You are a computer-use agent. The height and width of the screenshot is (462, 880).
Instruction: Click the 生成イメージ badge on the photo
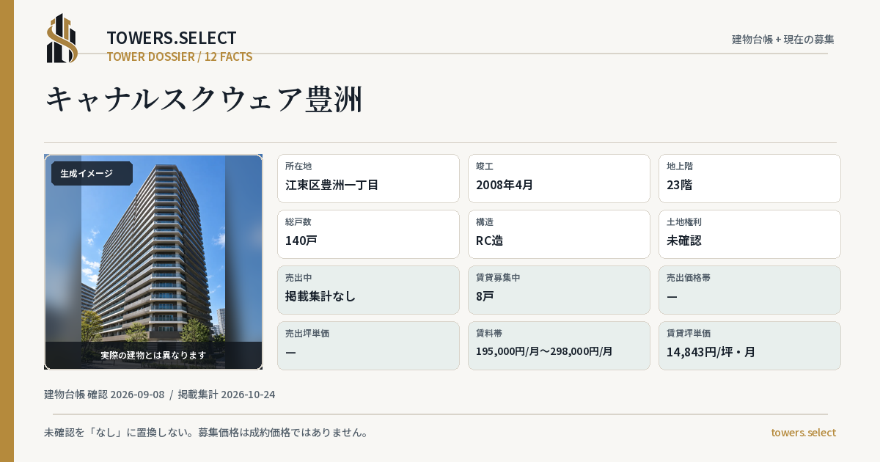(x=92, y=174)
